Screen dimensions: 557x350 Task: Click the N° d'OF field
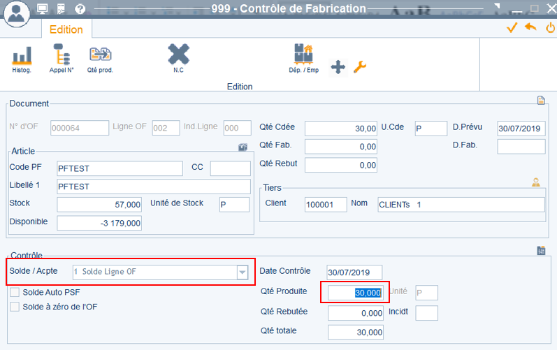[80, 128]
